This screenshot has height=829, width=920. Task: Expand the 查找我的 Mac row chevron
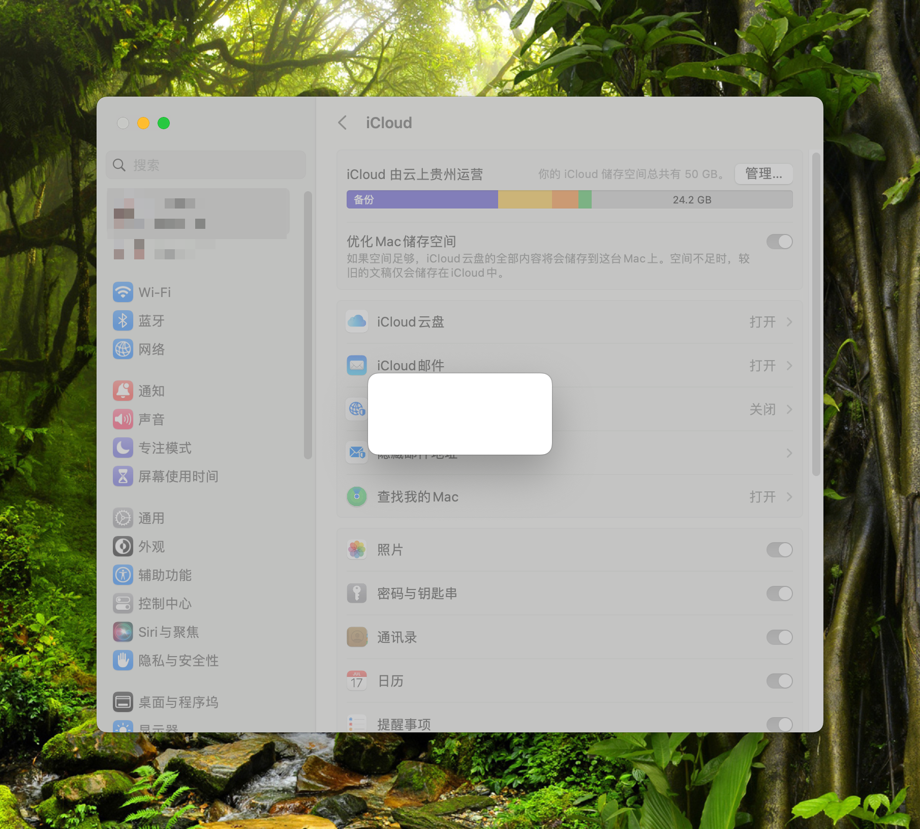[x=789, y=497]
